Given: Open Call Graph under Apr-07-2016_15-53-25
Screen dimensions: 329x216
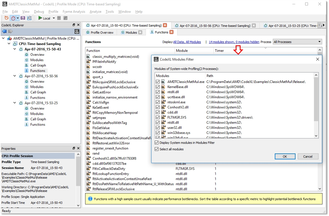Looking at the screenshot, I should (38, 119).
